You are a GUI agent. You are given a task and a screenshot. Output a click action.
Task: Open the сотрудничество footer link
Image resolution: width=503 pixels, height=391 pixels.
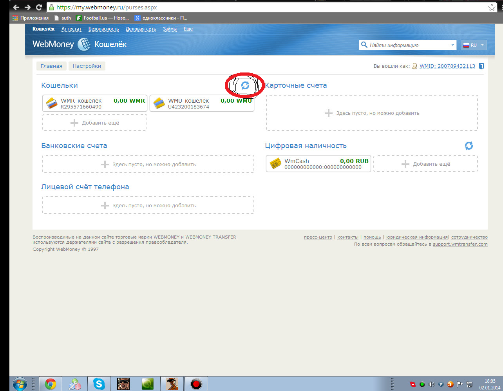coord(469,237)
